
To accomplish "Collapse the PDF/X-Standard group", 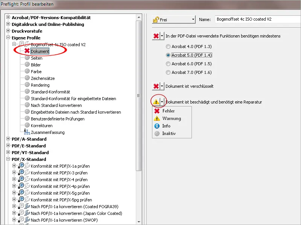I will coord(8,159).
